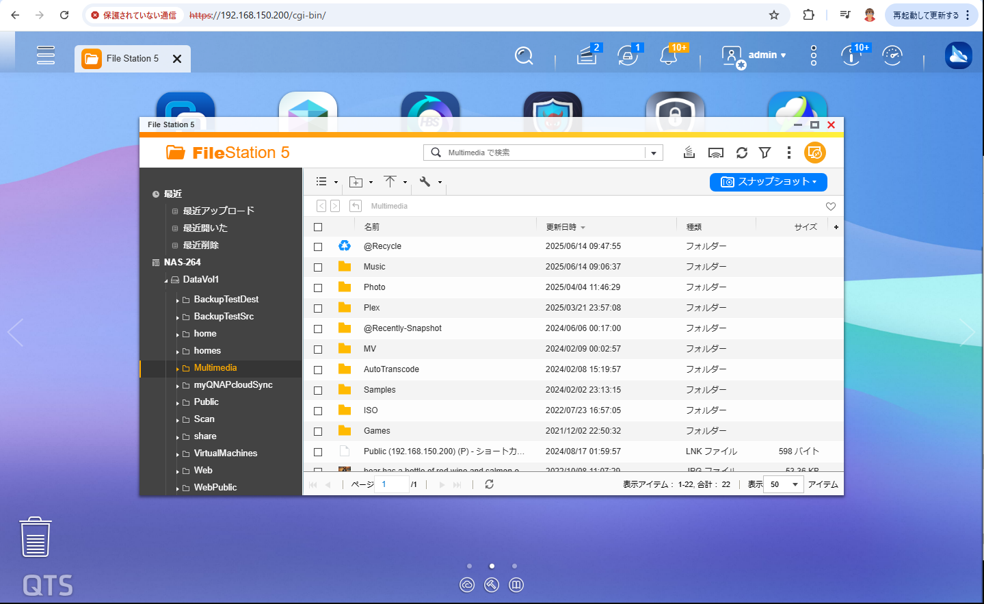Collapse the DataVol1 tree node
Viewport: 984px width, 604px height.
tap(166, 280)
